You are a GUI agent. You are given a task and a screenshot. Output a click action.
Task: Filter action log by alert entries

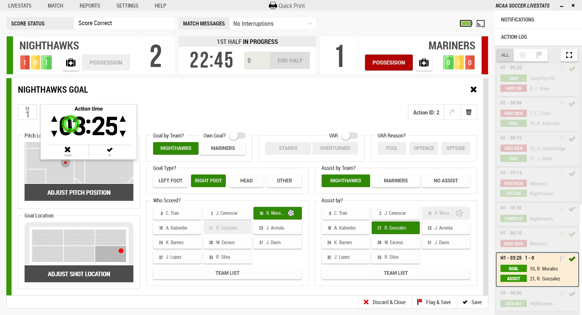pos(523,55)
